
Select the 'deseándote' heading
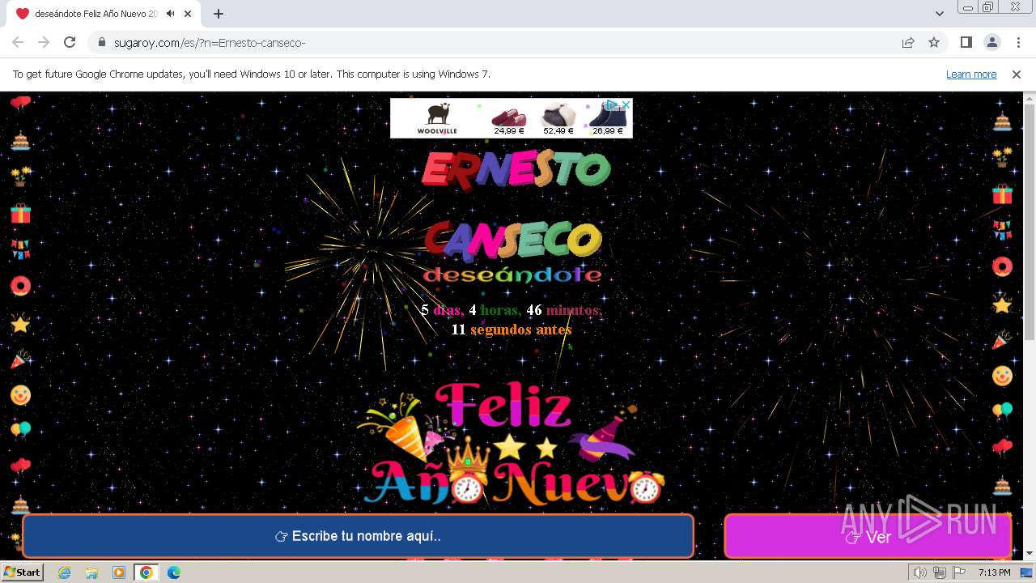pyautogui.click(x=512, y=275)
